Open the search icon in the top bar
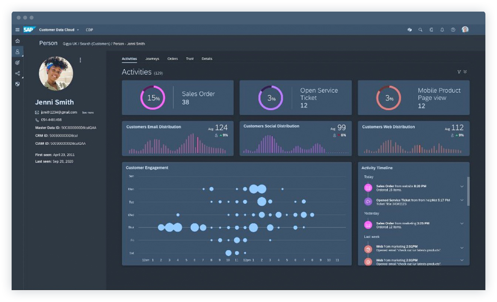The height and width of the screenshot is (302, 497). click(x=420, y=29)
